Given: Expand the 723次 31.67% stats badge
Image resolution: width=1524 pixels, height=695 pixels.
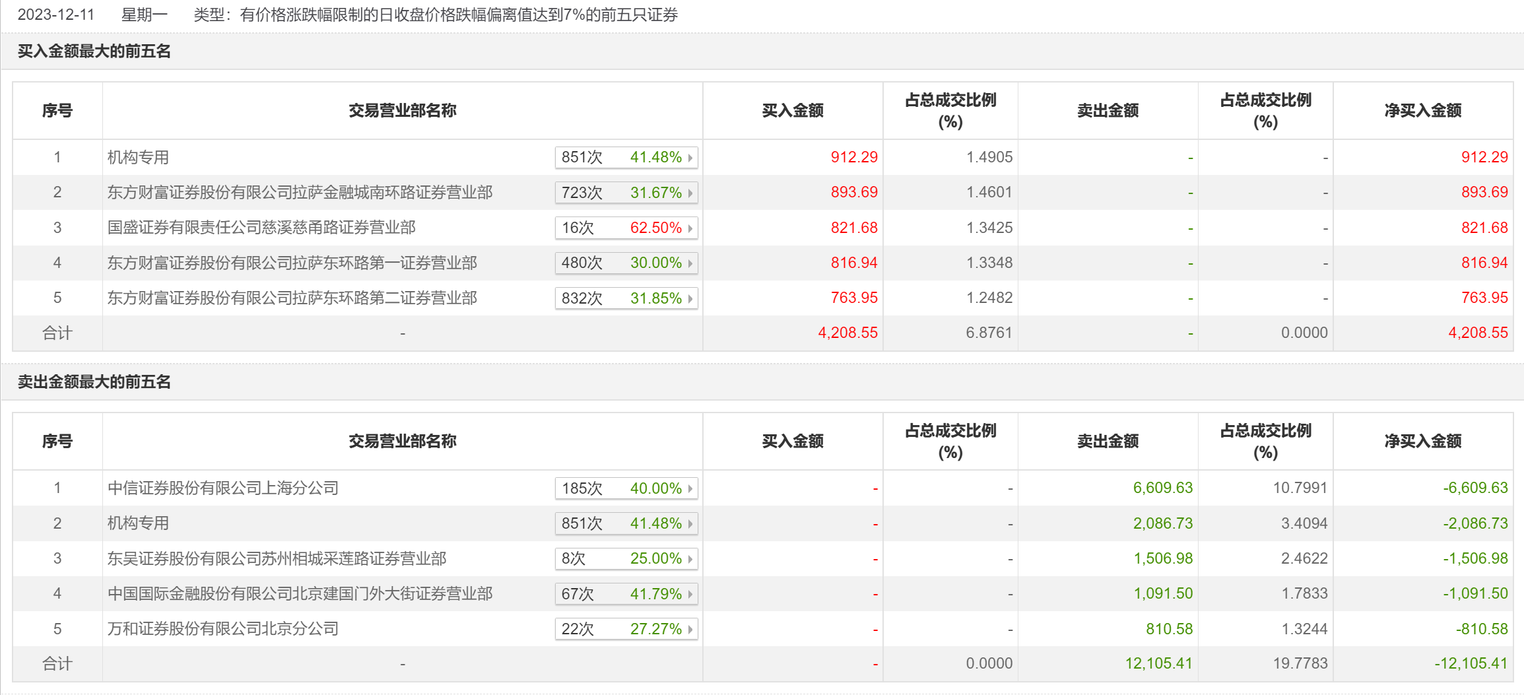Looking at the screenshot, I should (626, 193).
